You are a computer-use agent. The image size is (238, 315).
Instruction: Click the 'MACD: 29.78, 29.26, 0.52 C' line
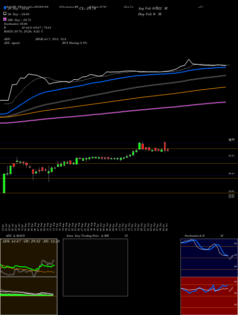[24, 31]
